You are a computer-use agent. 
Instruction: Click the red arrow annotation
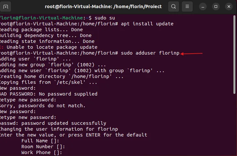point(191,53)
